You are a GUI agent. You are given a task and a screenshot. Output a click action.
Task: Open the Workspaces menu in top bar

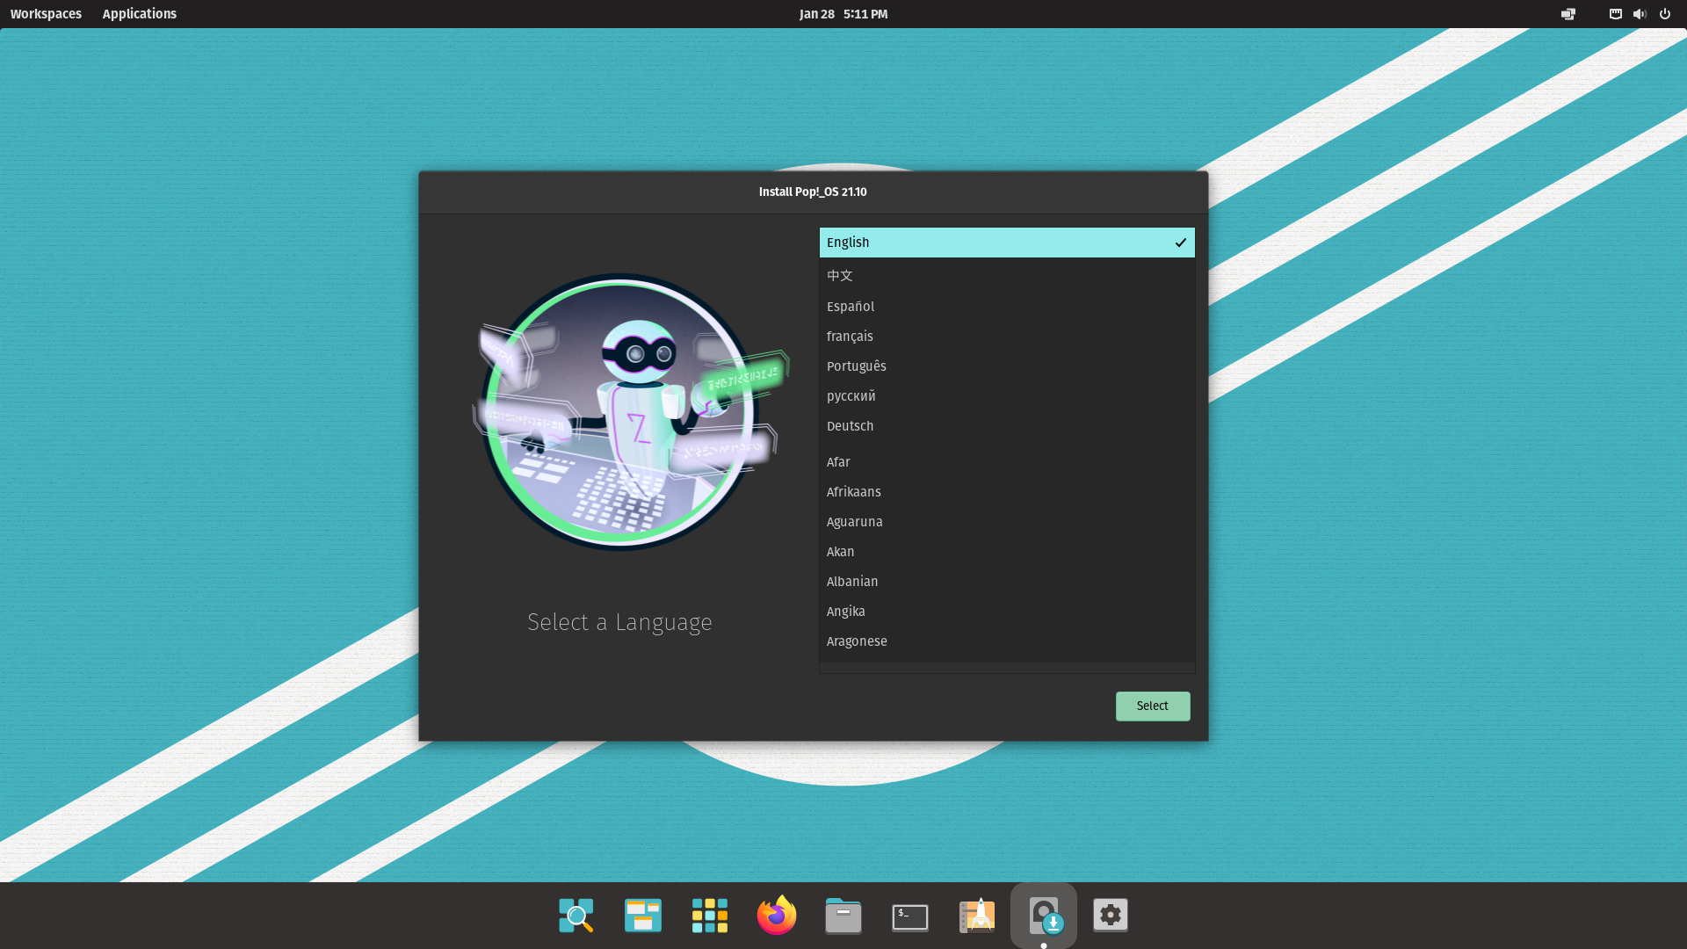46,14
